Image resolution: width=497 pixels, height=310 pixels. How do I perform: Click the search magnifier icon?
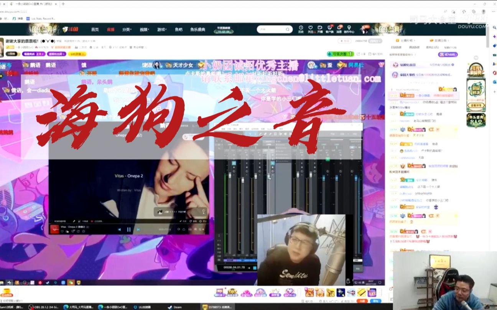[288, 29]
